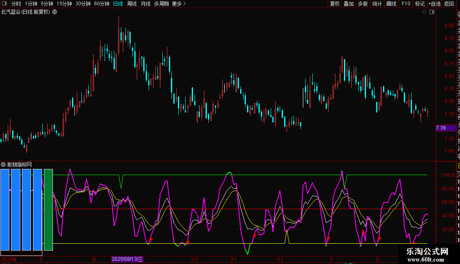Viewport: 460px width, 264px height.
Task: Toggle the left sidebar panel icon
Action: click(x=4, y=4)
